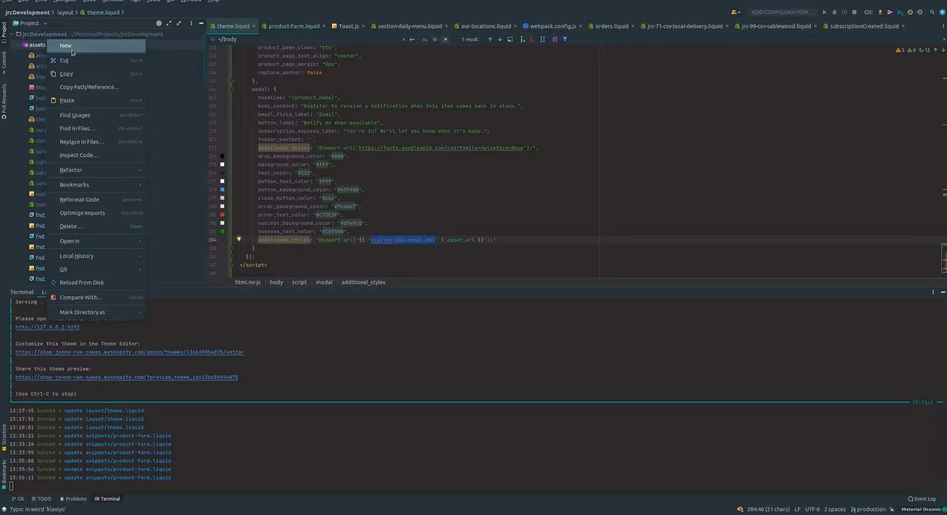Click the Run with Coverage icon
Image resolution: width=947 pixels, height=515 pixels.
[844, 12]
